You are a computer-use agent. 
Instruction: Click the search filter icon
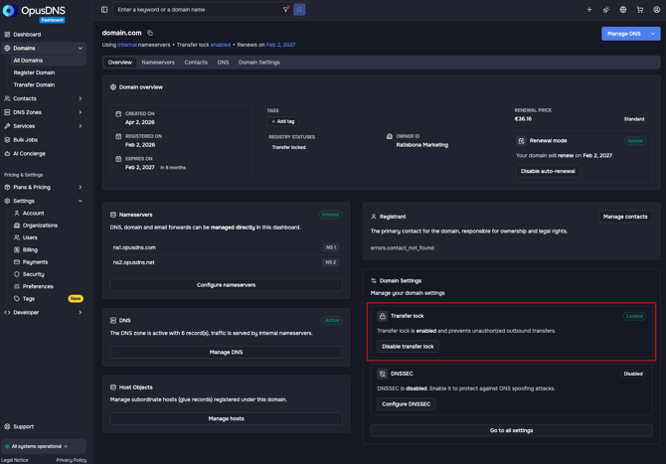286,9
